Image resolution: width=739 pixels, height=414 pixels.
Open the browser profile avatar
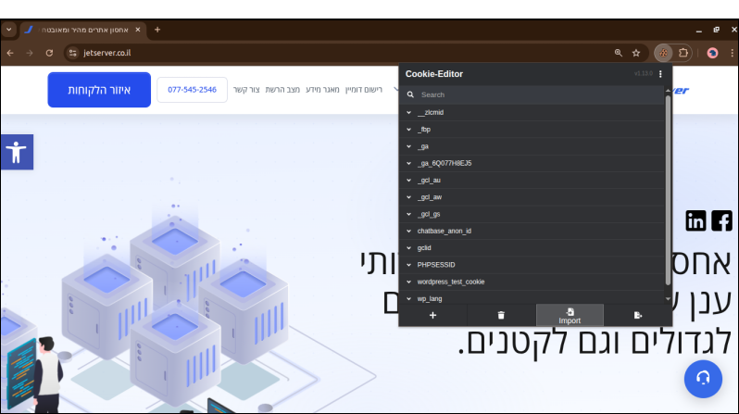tap(712, 53)
